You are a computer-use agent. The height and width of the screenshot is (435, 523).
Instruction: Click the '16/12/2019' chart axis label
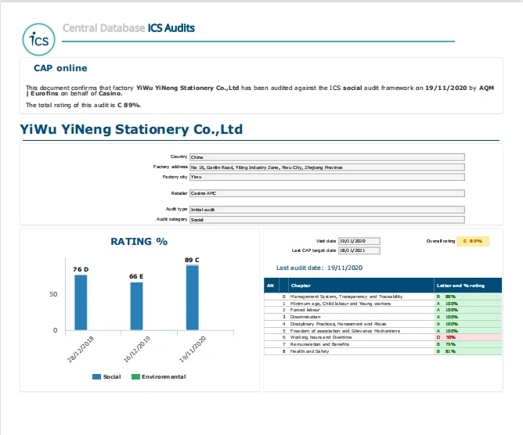(x=137, y=349)
